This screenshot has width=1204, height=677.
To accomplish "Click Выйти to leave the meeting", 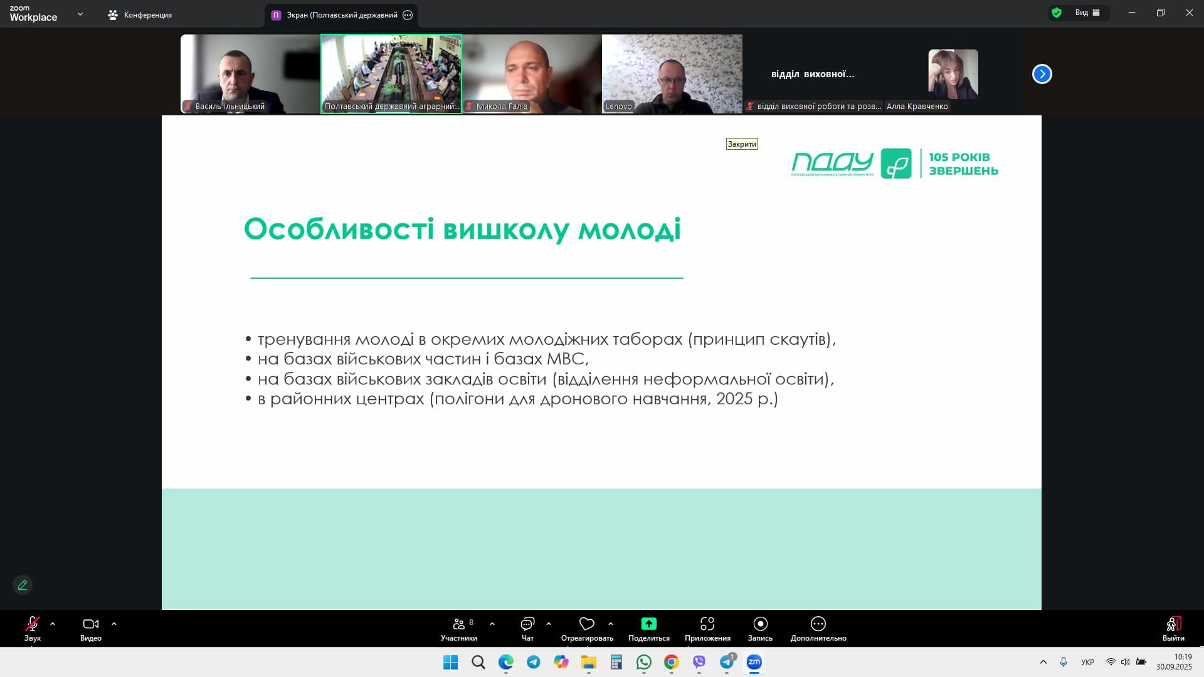I will [1173, 628].
